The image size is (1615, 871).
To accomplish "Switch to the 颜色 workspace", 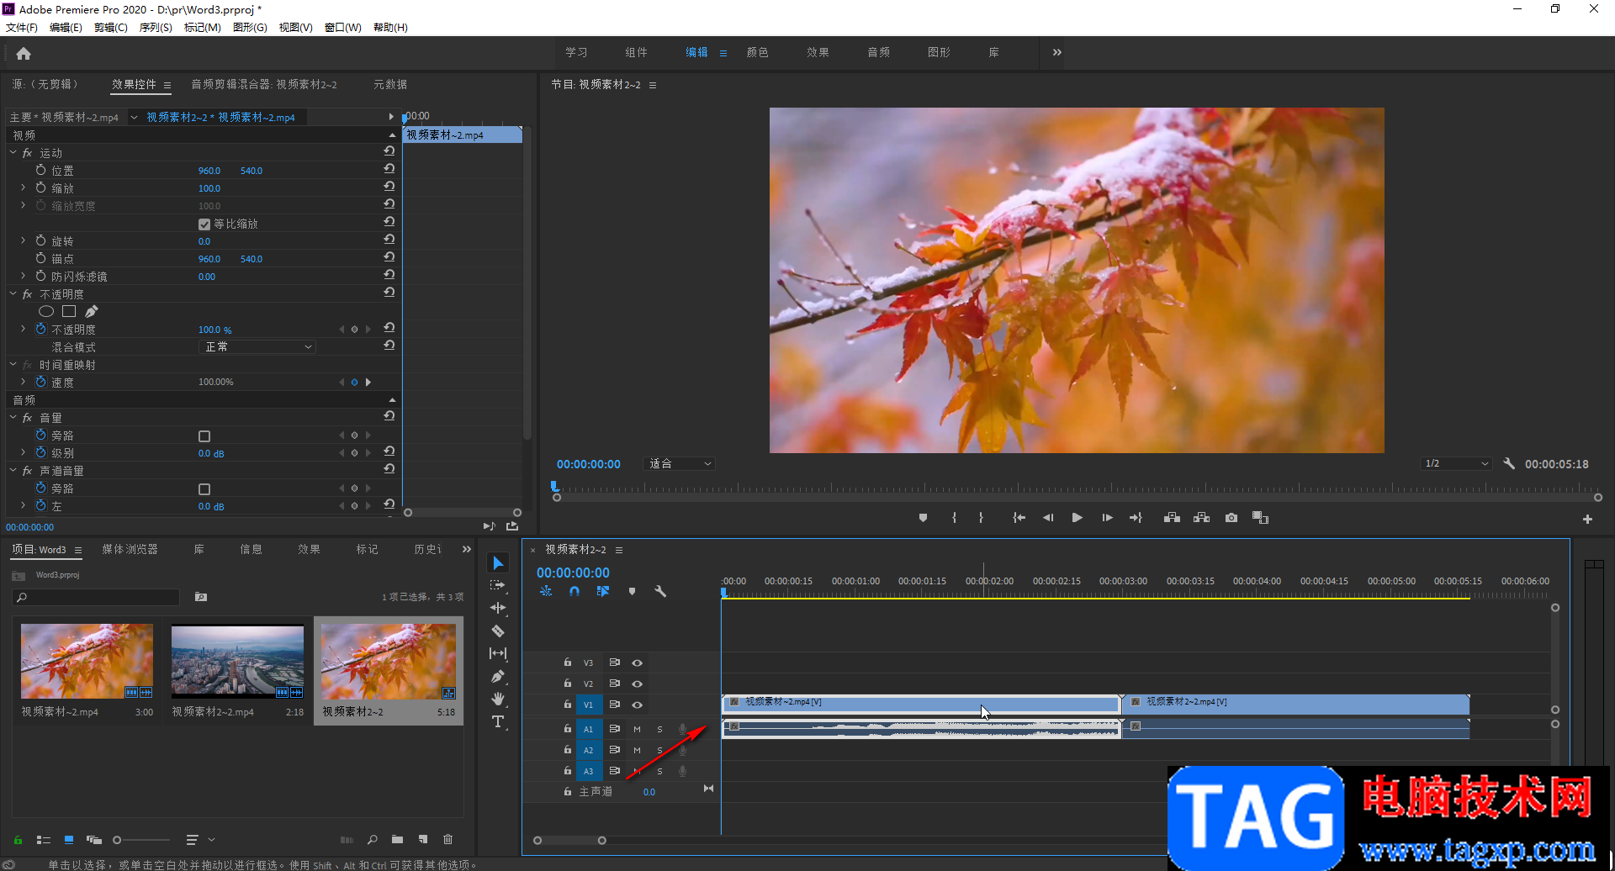I will 757,52.
